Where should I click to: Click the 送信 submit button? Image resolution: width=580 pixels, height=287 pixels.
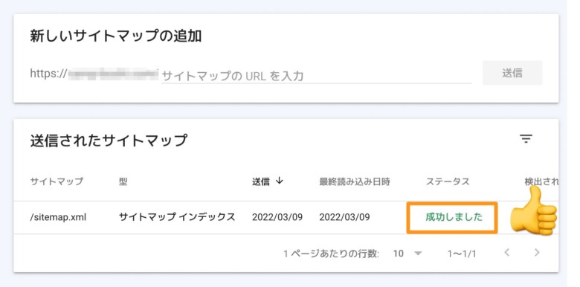(512, 73)
